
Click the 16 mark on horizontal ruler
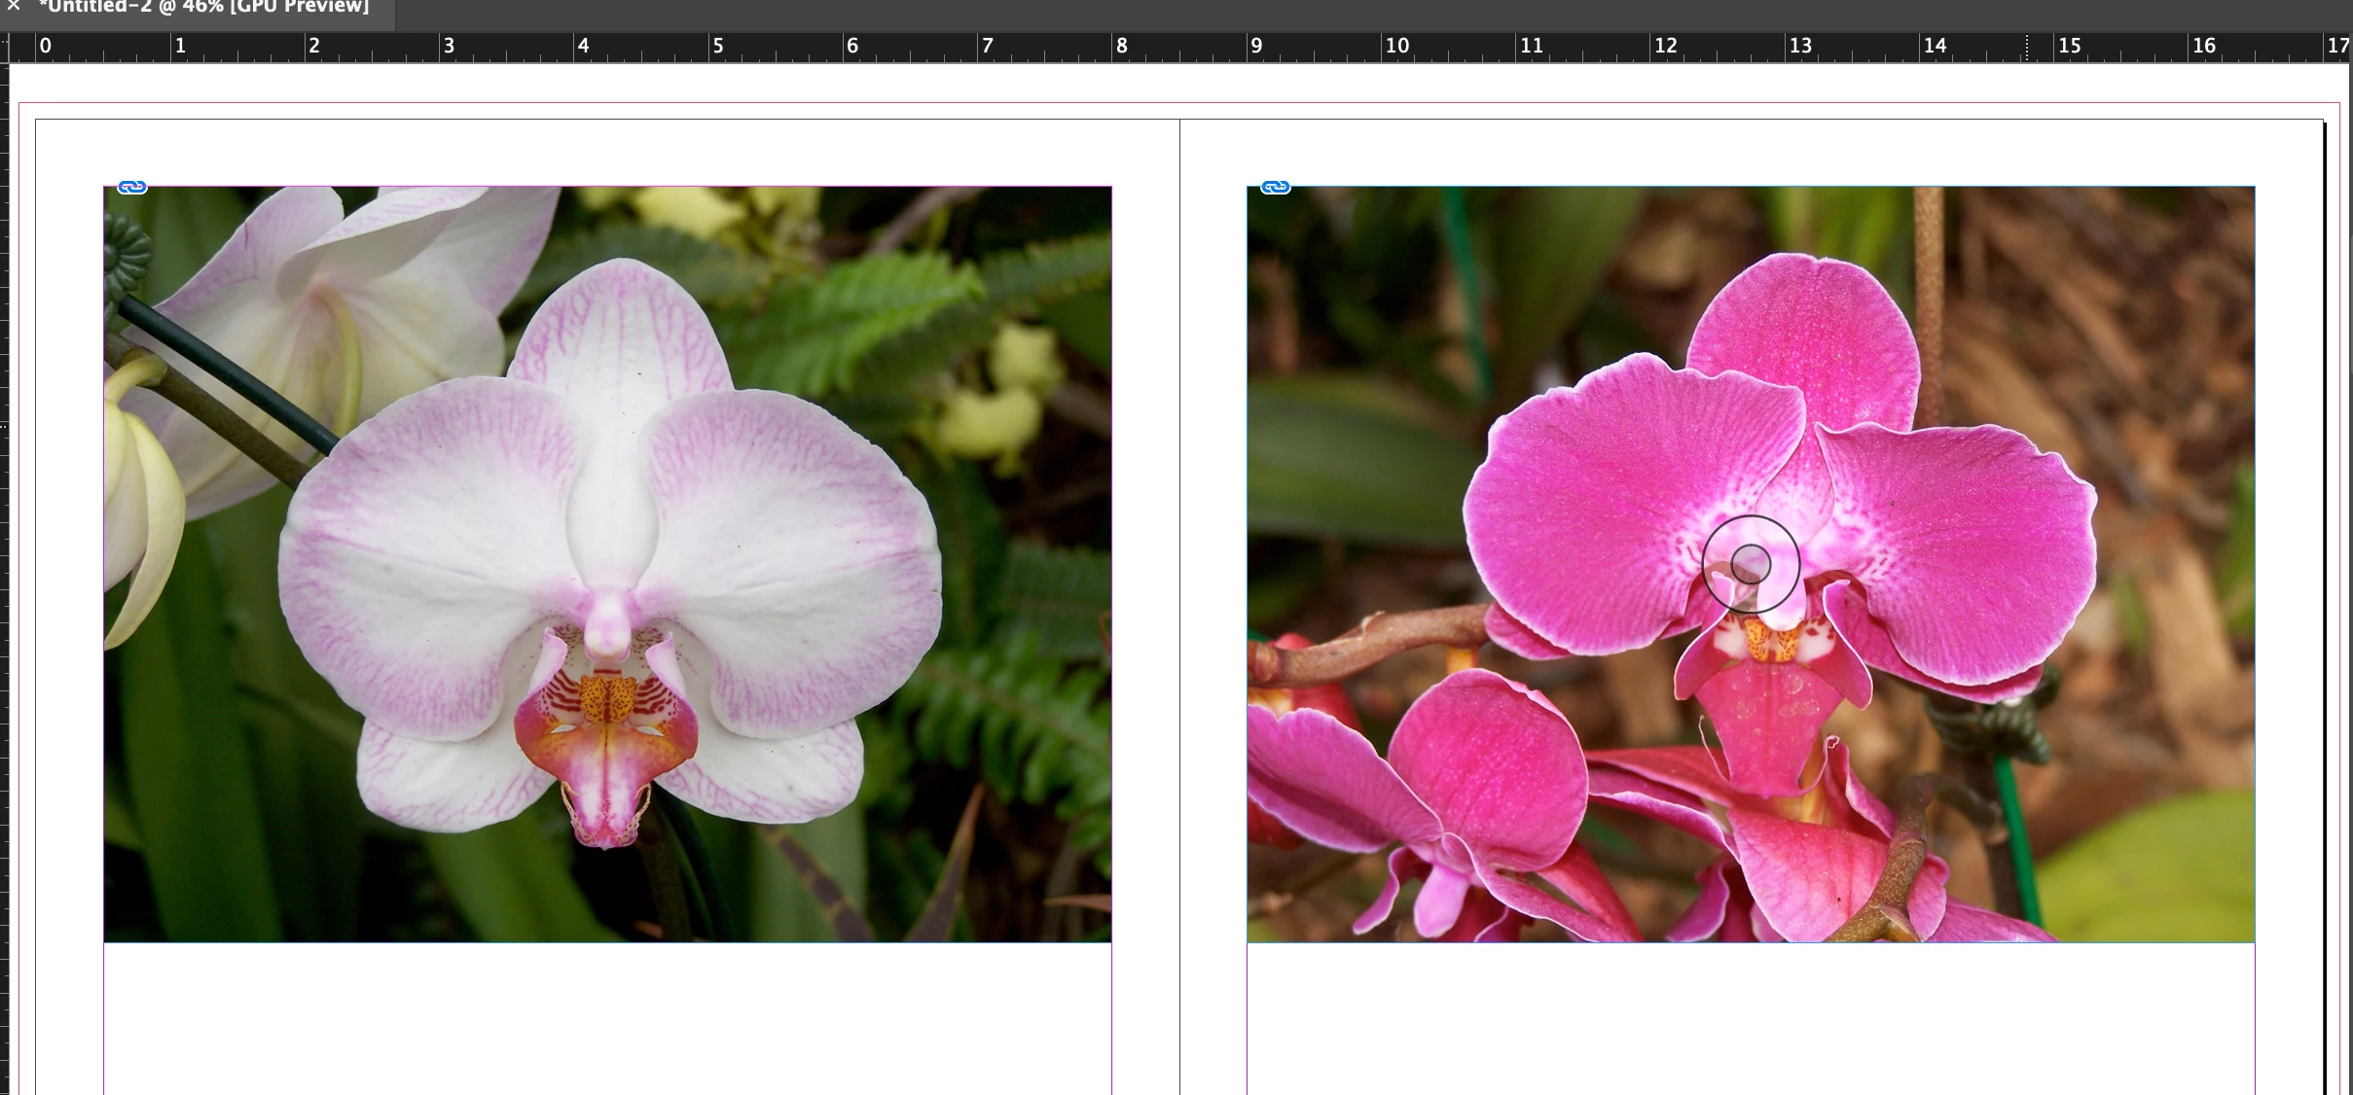coord(2203,46)
